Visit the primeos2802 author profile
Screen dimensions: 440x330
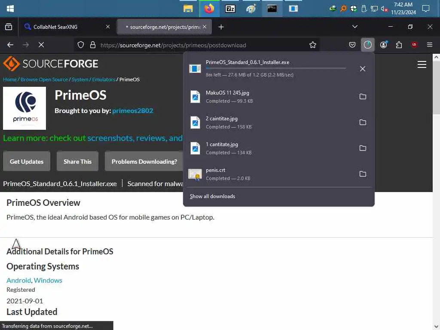(133, 110)
